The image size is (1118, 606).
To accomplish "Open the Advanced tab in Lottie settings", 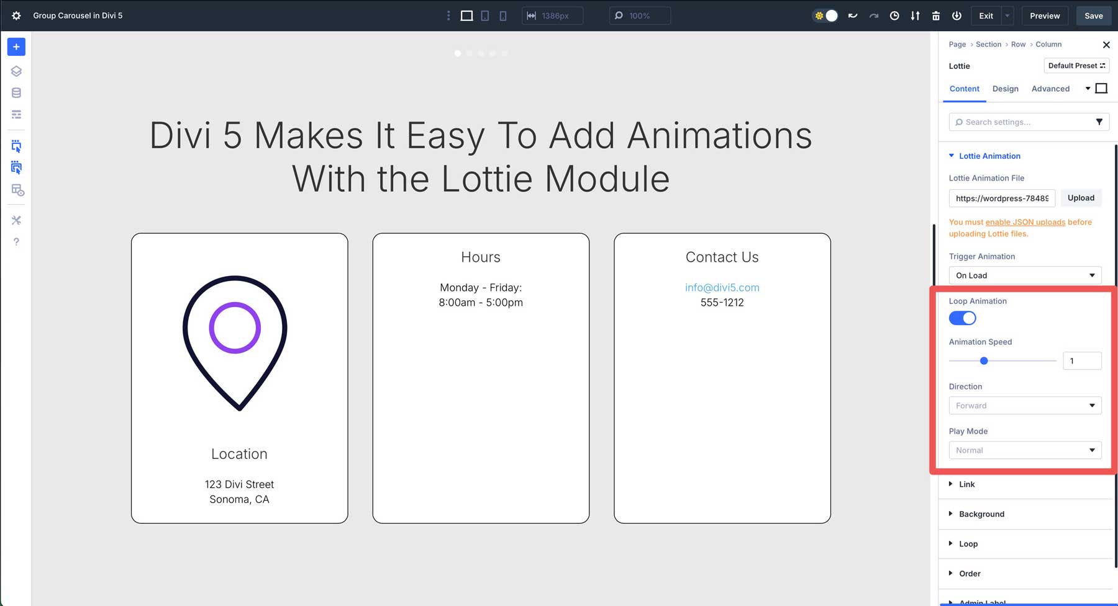I will pyautogui.click(x=1050, y=89).
